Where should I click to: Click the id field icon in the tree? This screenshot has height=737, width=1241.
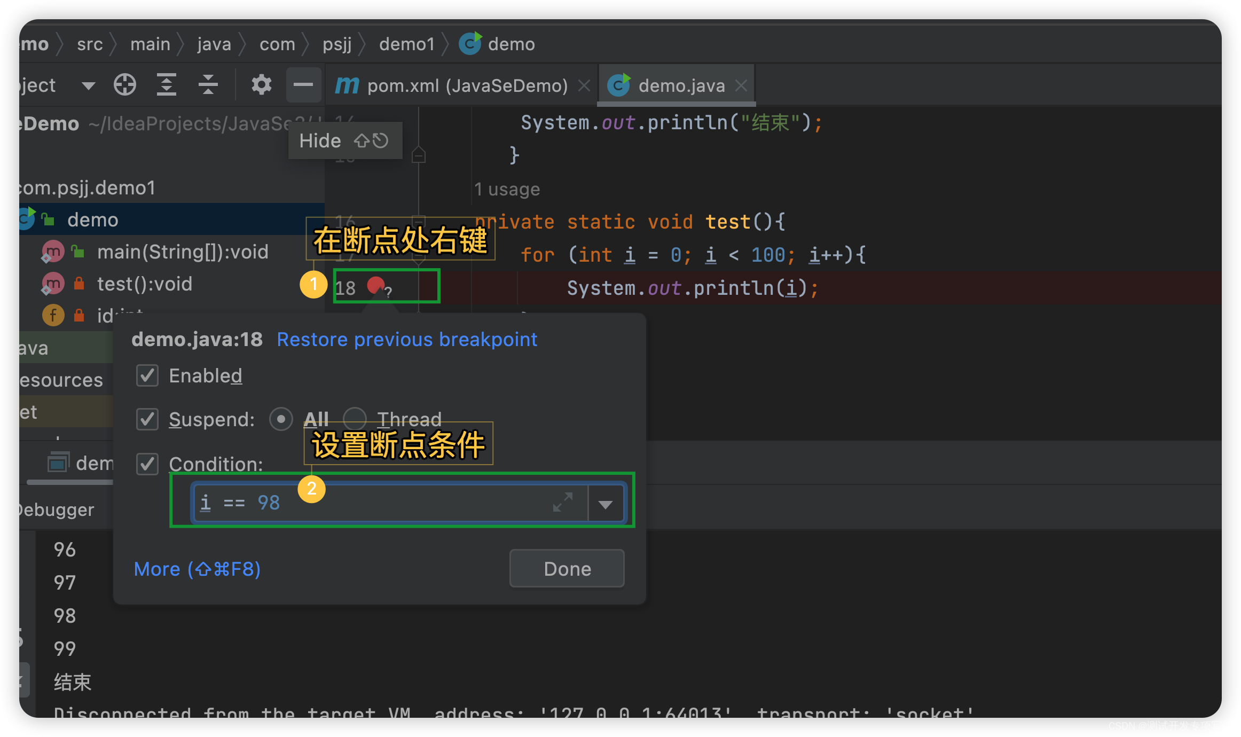53,316
